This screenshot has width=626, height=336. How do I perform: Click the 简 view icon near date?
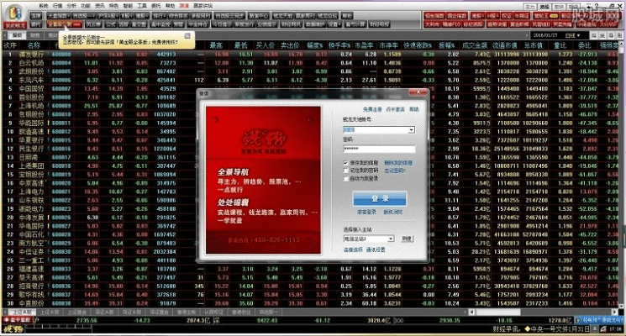[x=594, y=35]
